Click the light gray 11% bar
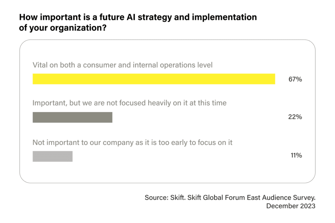 click(x=53, y=156)
